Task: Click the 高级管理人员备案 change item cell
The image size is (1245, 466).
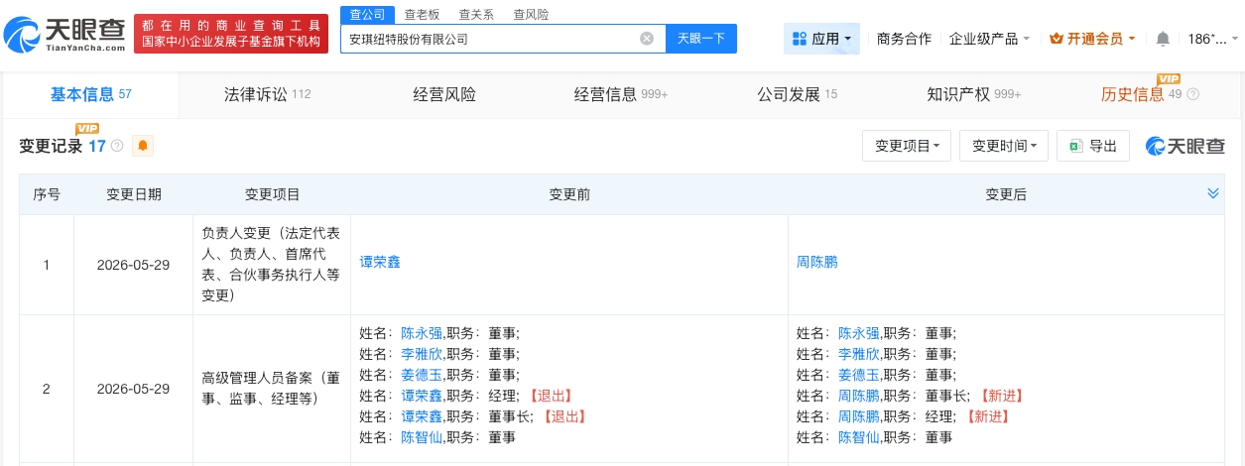Action: coord(272,389)
